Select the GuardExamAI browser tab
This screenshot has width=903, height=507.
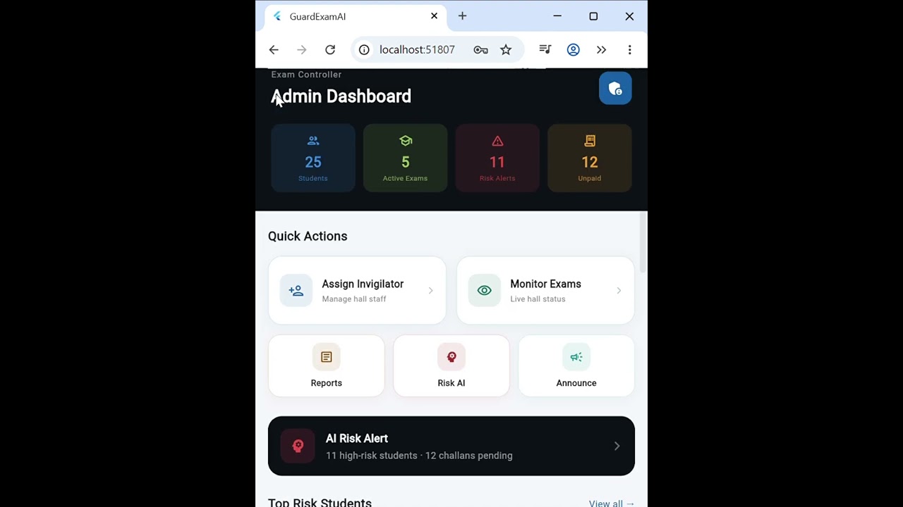[356, 16]
